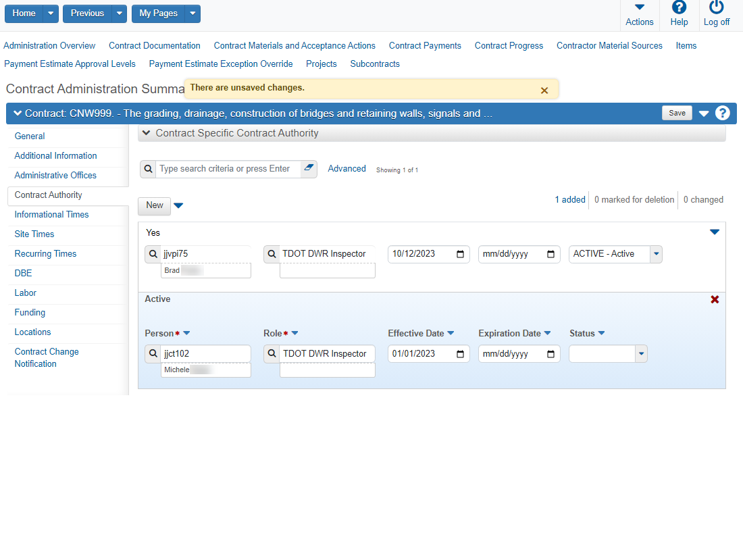Select Site Times side tab
Screen dimensions: 743x558
pos(34,234)
